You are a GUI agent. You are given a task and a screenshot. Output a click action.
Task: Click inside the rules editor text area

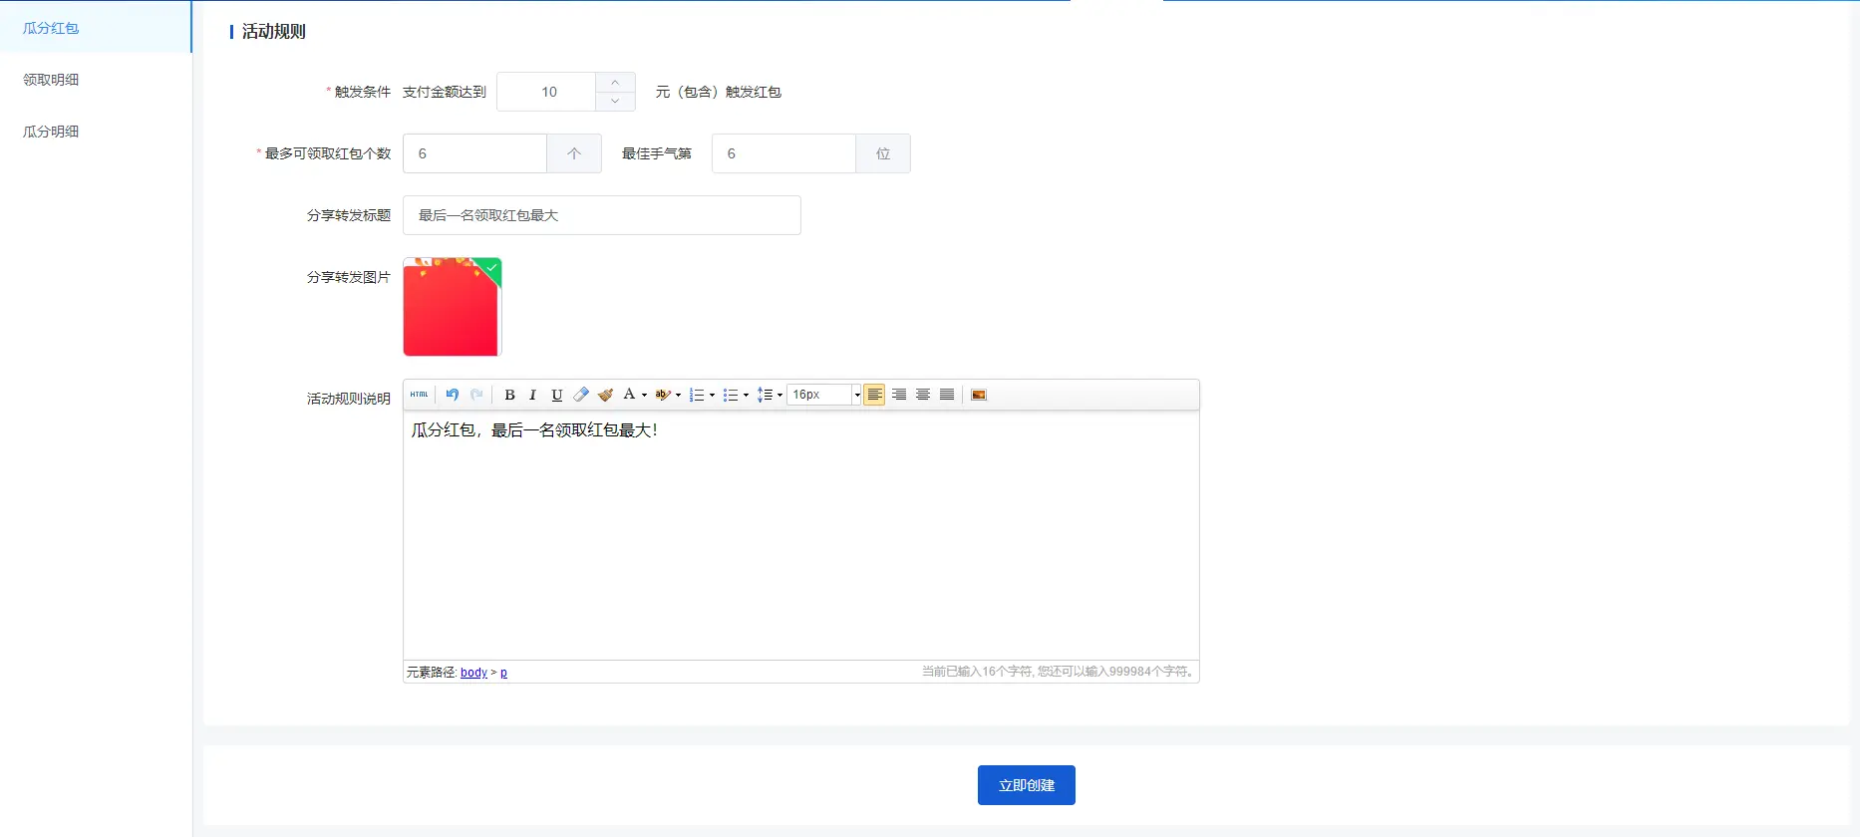pos(801,535)
